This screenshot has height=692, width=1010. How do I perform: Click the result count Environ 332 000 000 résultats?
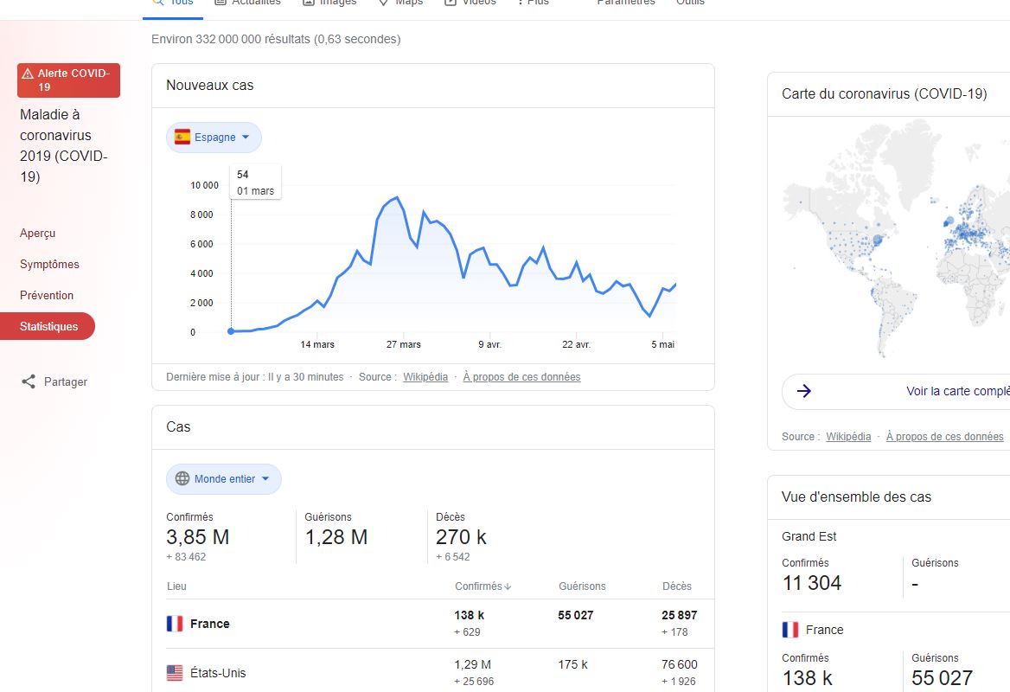(x=276, y=39)
